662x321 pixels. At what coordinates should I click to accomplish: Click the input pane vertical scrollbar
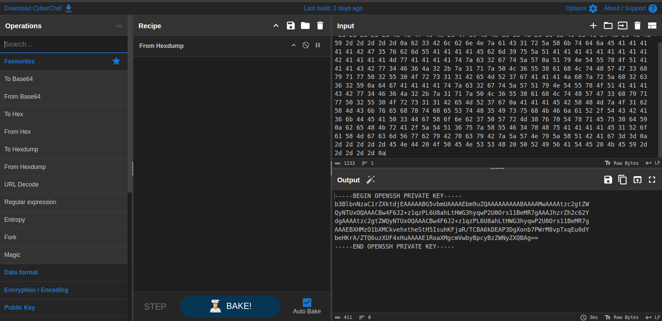660,99
